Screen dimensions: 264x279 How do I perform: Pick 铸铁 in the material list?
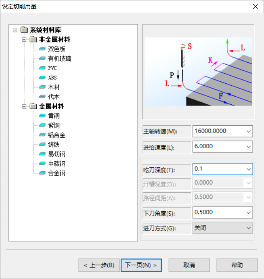coord(54,144)
